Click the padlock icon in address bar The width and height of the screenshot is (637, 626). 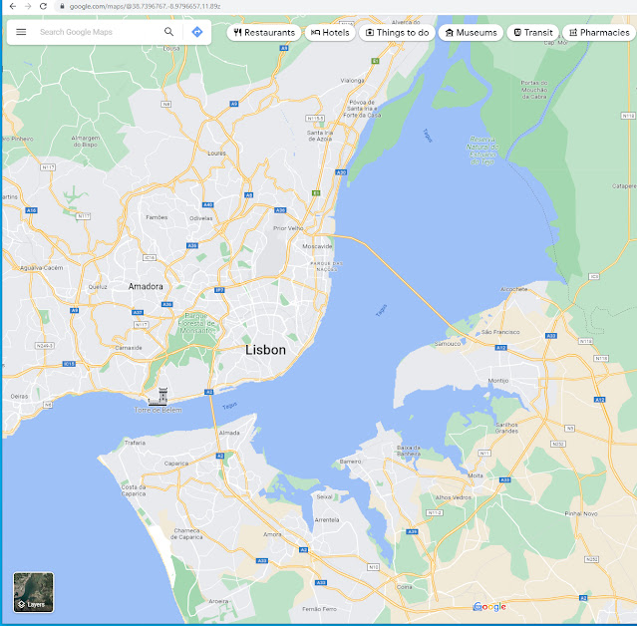point(62,7)
